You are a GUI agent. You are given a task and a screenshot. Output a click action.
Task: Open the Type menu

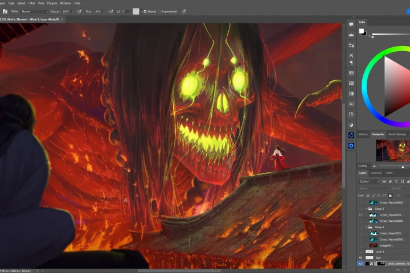pos(11,3)
